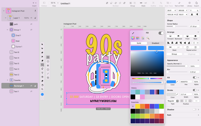This screenshot has width=201, height=126.
Task: Expand the Path section
Action: click(x=198, y=115)
